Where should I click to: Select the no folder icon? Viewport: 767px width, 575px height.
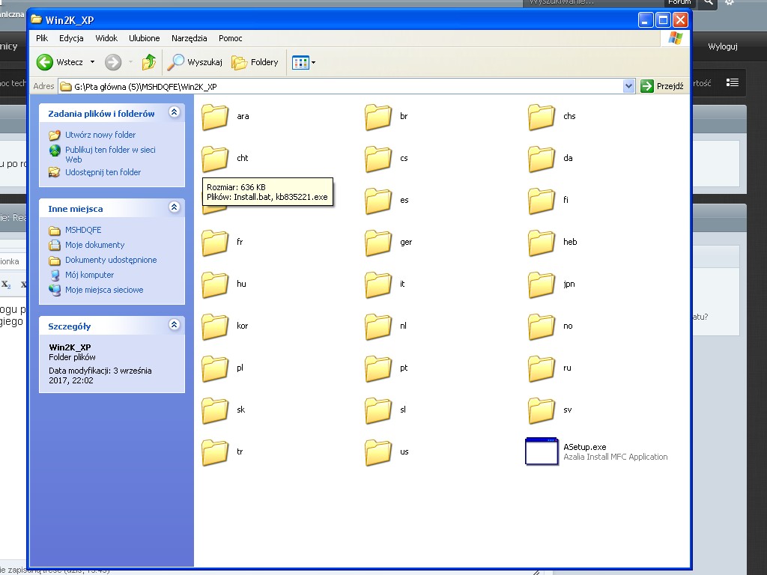(x=542, y=327)
